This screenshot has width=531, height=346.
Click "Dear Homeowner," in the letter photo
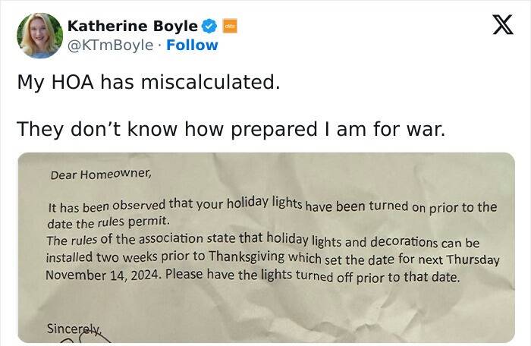pos(101,174)
